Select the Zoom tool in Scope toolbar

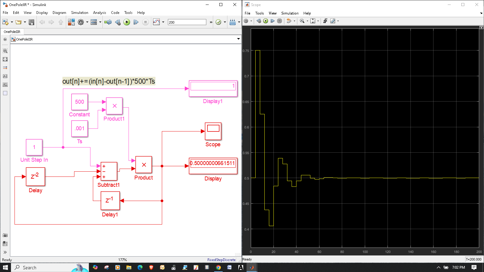pos(302,21)
